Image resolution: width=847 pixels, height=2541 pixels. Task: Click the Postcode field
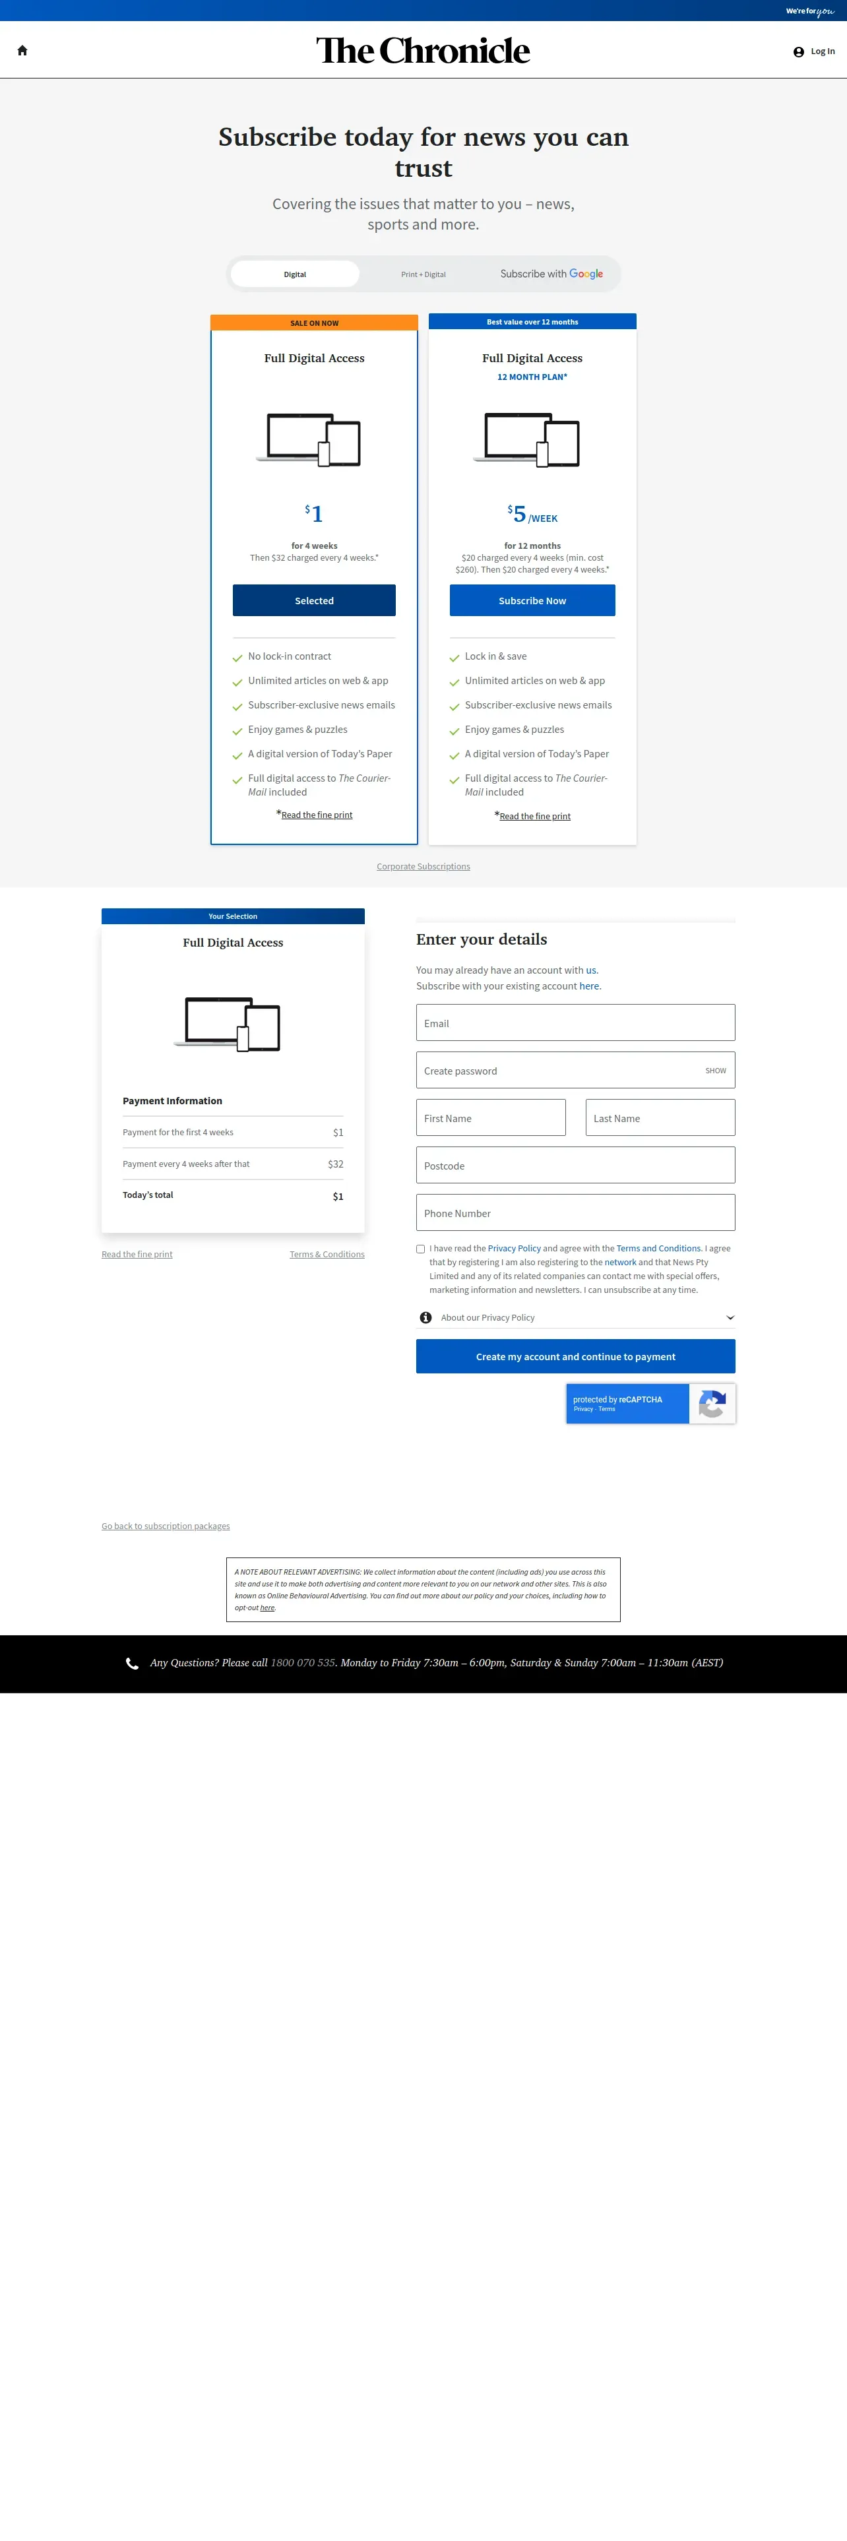[x=576, y=1165]
